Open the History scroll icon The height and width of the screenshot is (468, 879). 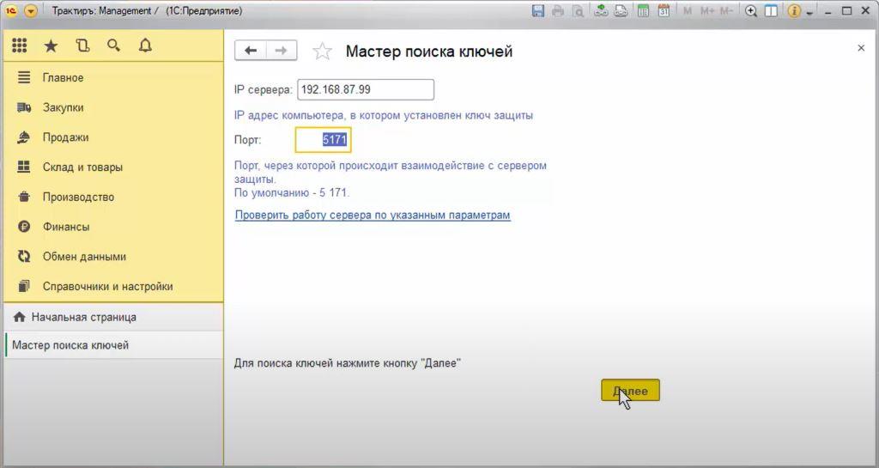[82, 46]
